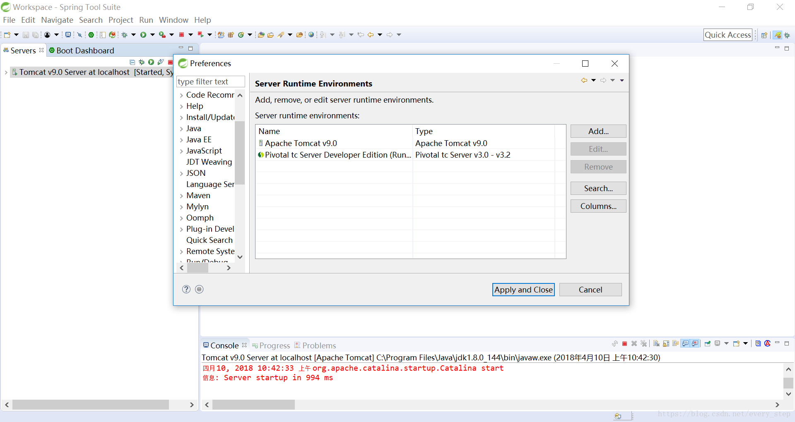795x422 pixels.
Task: Open the Run button dropdown arrow
Action: pyautogui.click(x=152, y=35)
